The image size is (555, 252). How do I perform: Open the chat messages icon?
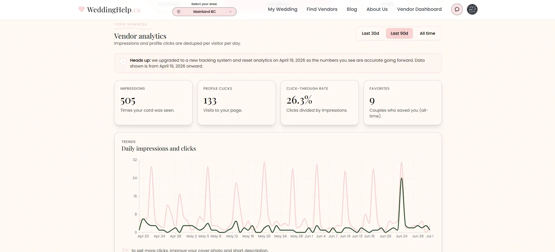pos(457,9)
